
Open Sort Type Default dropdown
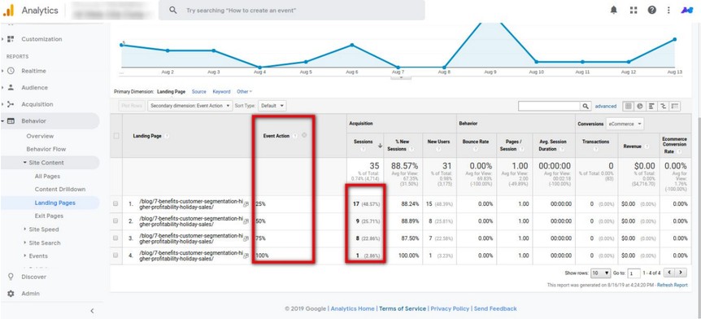[x=272, y=106]
